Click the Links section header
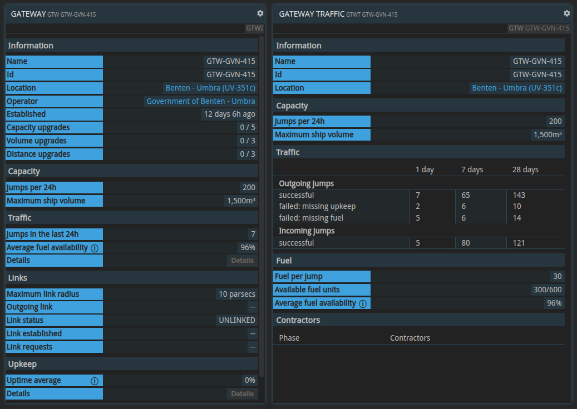Viewport: 577px width, 409px height. pos(132,278)
